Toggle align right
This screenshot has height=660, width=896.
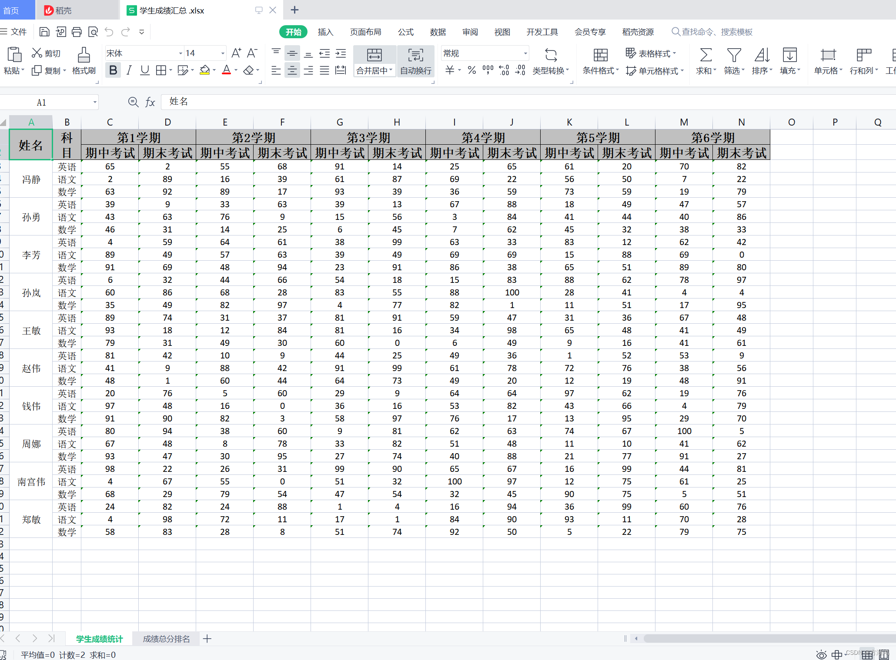point(308,70)
